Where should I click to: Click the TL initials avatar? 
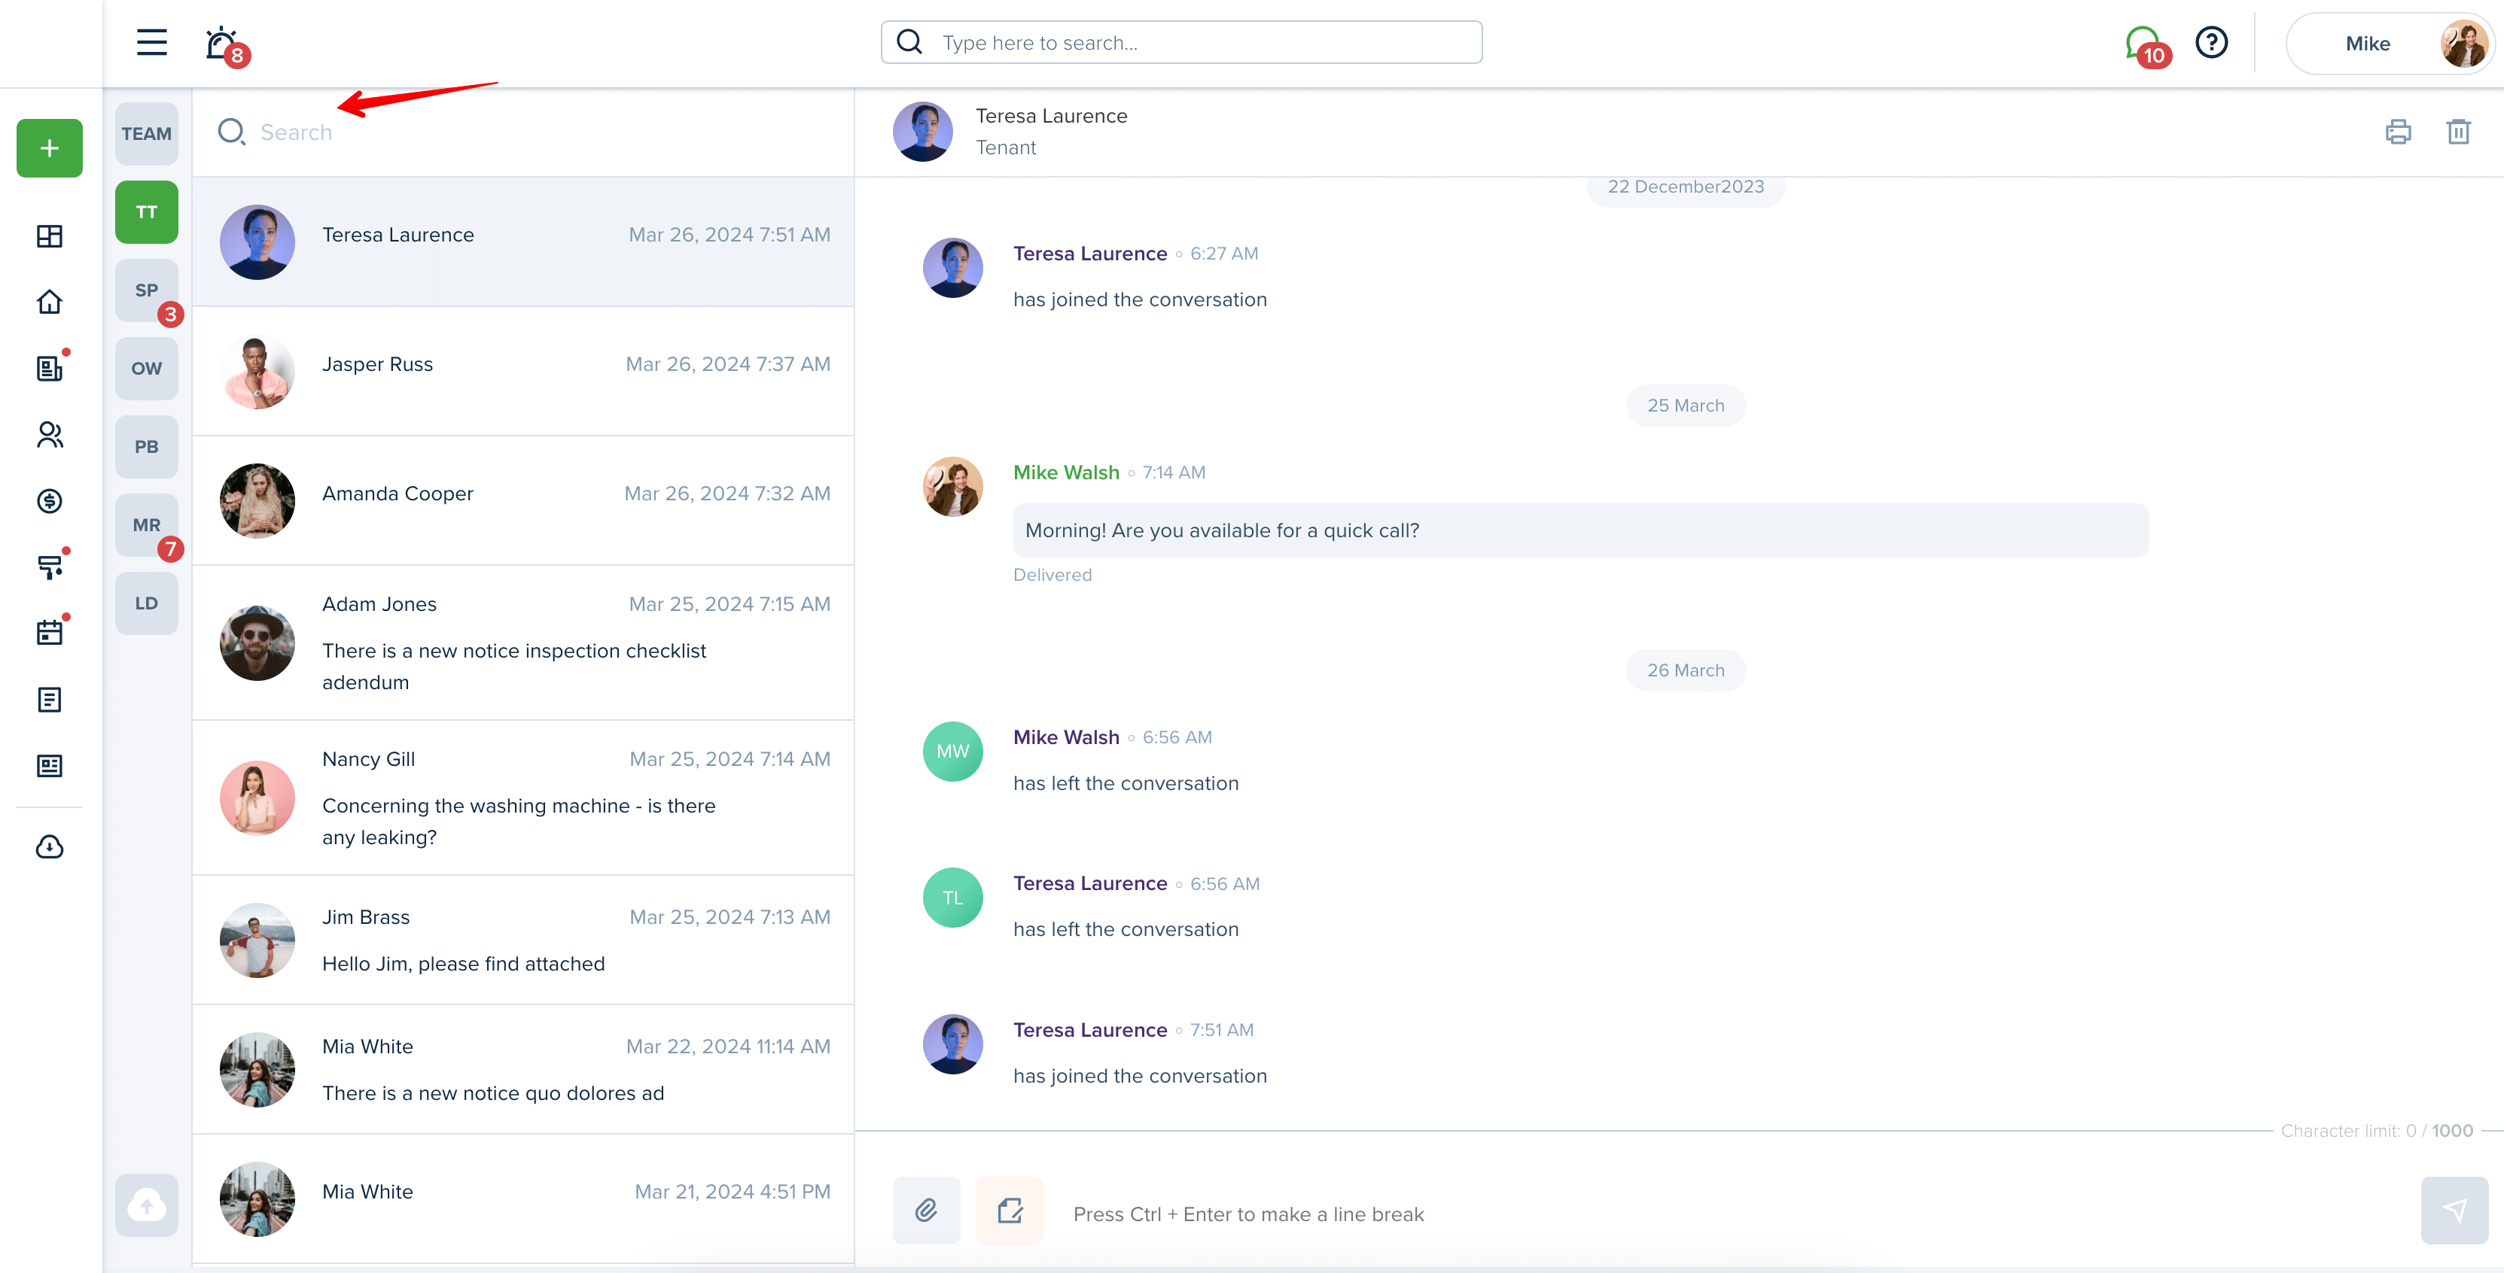click(952, 898)
